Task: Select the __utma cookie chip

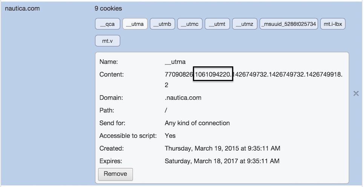Action: click(x=135, y=24)
